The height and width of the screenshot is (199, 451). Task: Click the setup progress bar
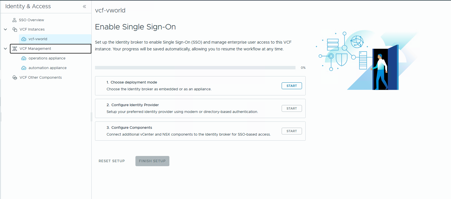pos(195,68)
